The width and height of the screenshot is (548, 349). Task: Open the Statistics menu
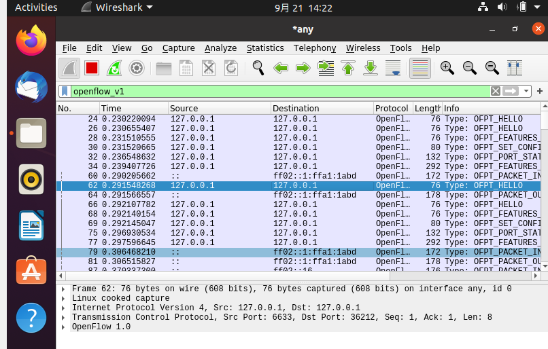pos(265,48)
